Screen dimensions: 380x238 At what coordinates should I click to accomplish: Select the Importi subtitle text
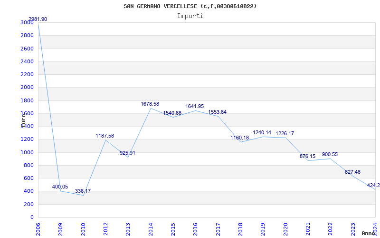click(190, 16)
